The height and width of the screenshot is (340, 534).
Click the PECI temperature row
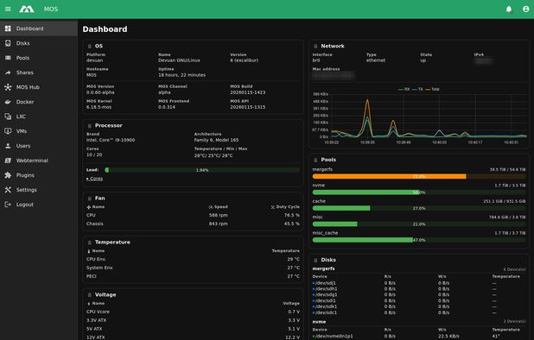click(193, 276)
